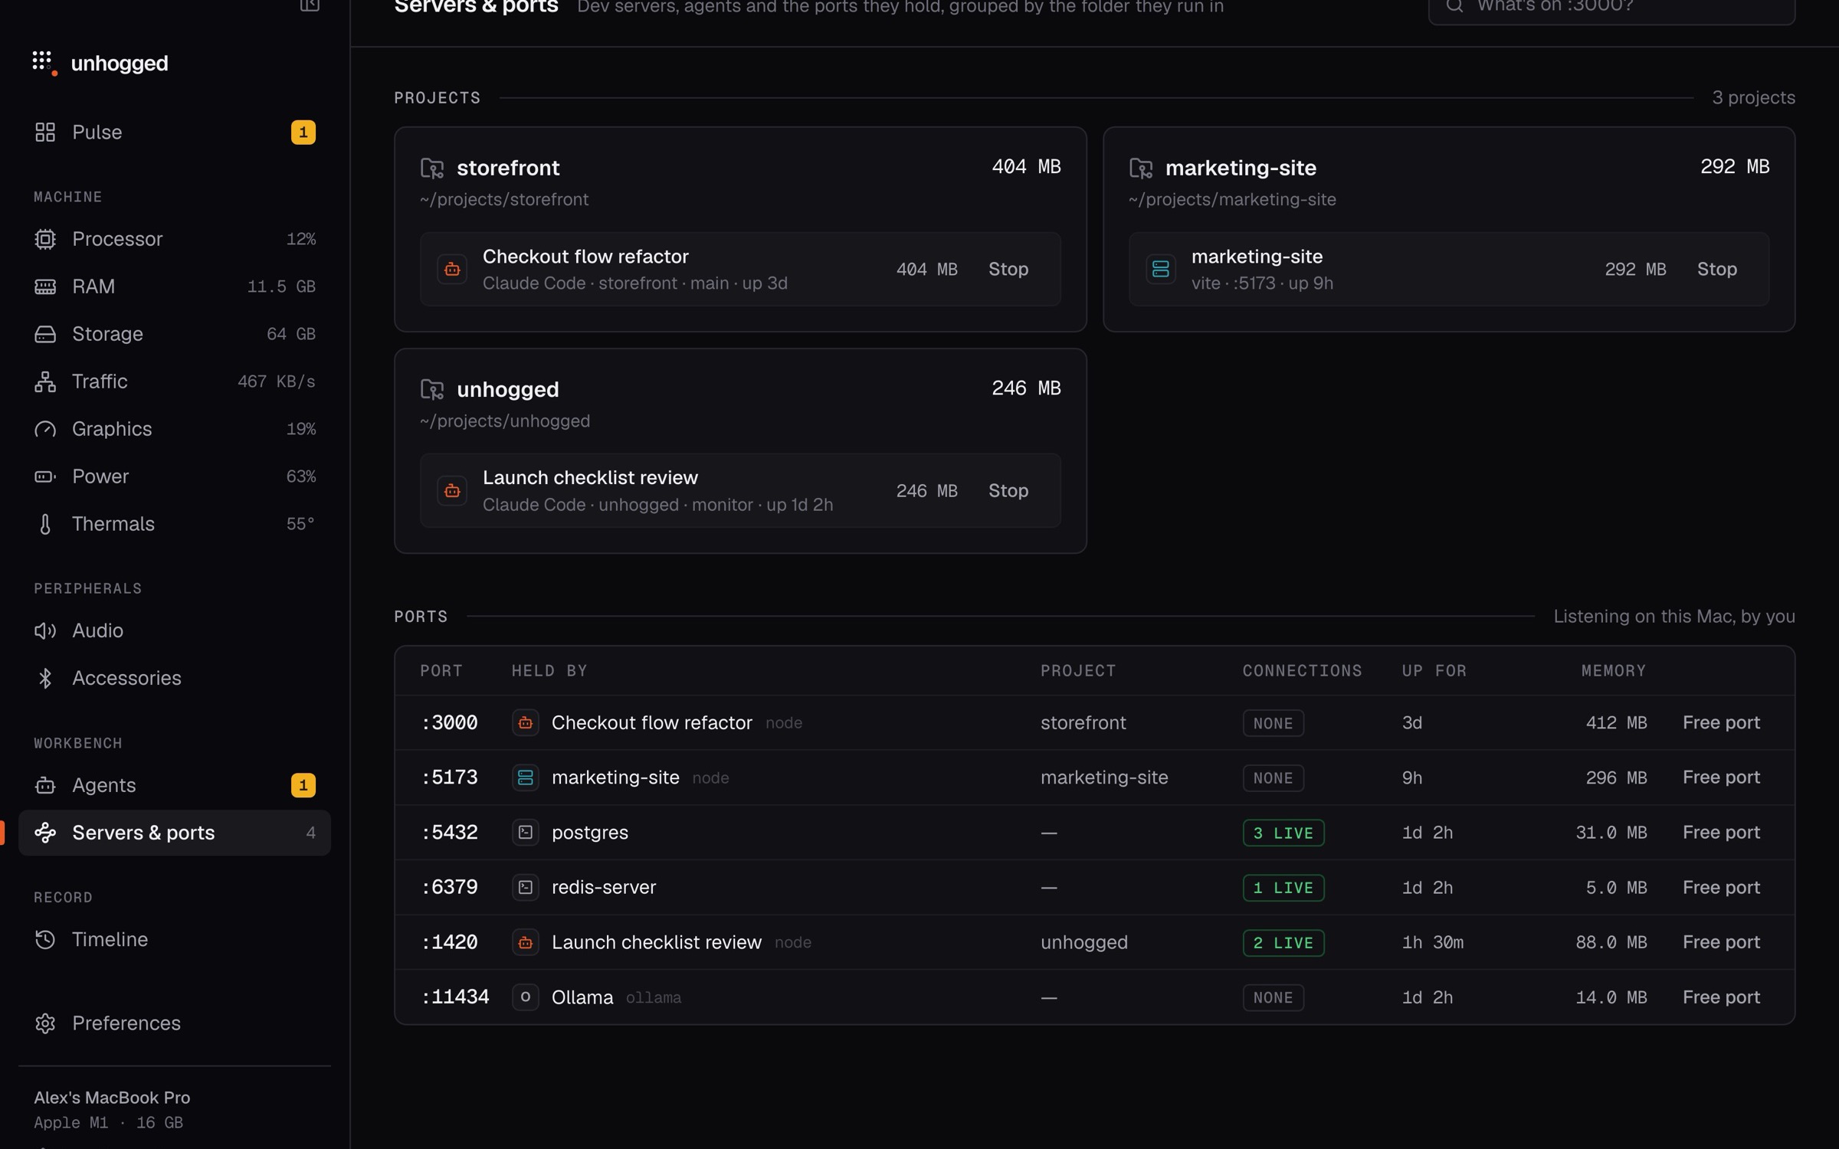This screenshot has height=1149, width=1839.
Task: Click the Traffic network icon
Action: tap(45, 381)
